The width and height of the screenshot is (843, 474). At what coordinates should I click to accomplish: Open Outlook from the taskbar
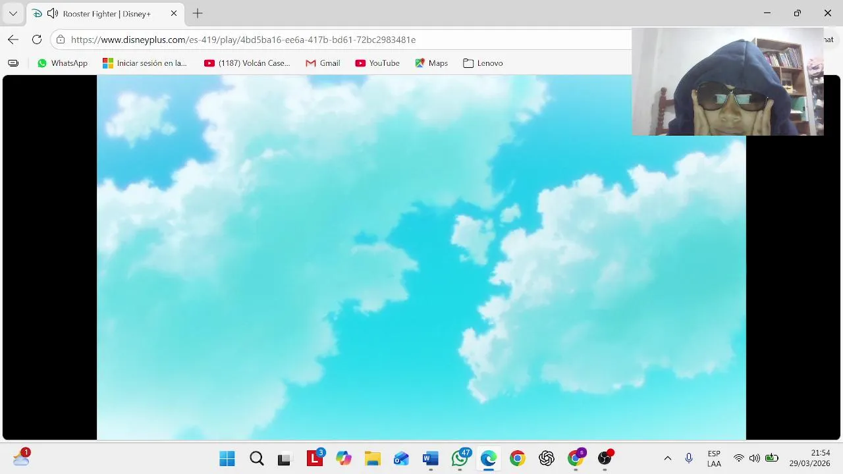[402, 458]
